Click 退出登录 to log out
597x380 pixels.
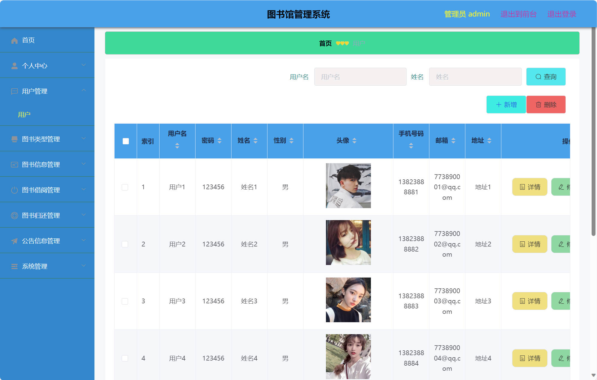pos(561,14)
